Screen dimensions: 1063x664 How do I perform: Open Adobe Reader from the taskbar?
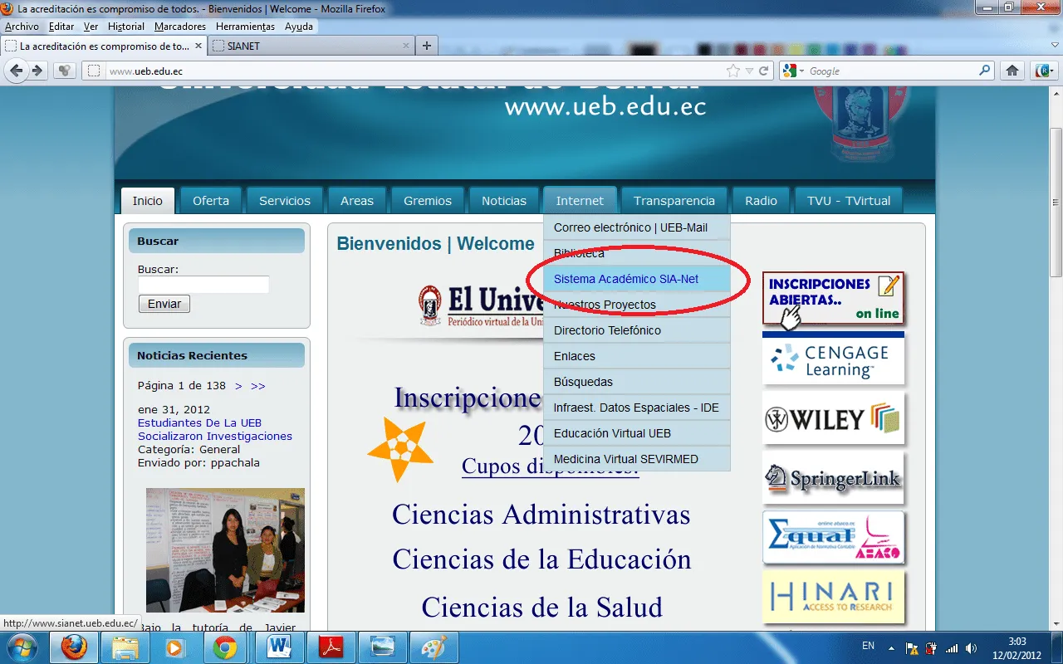coord(332,647)
